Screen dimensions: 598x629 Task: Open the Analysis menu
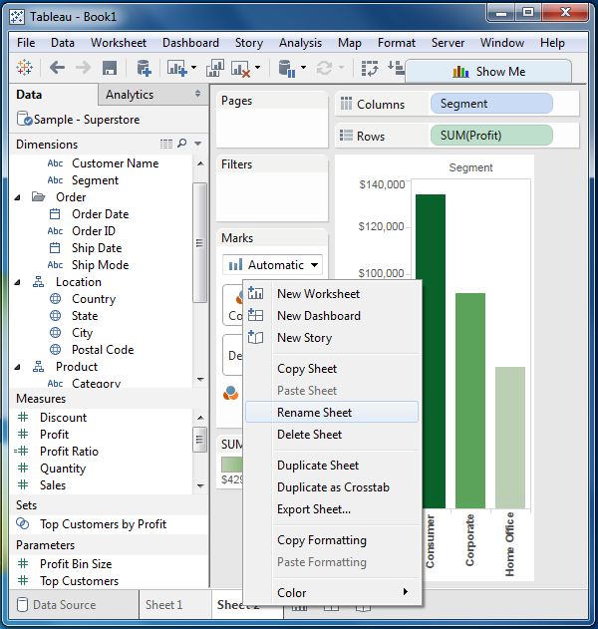click(x=300, y=43)
